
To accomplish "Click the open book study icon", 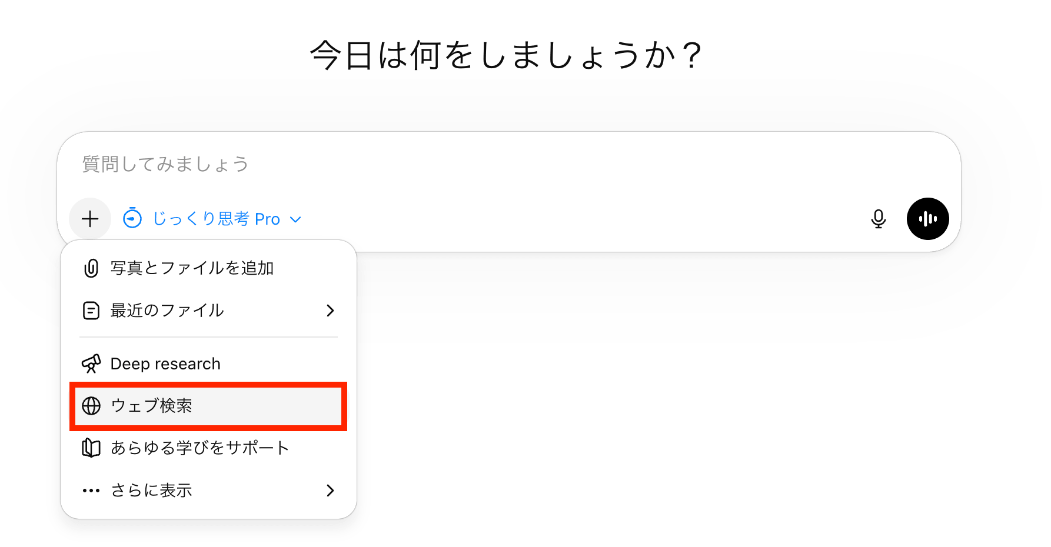I will (91, 448).
